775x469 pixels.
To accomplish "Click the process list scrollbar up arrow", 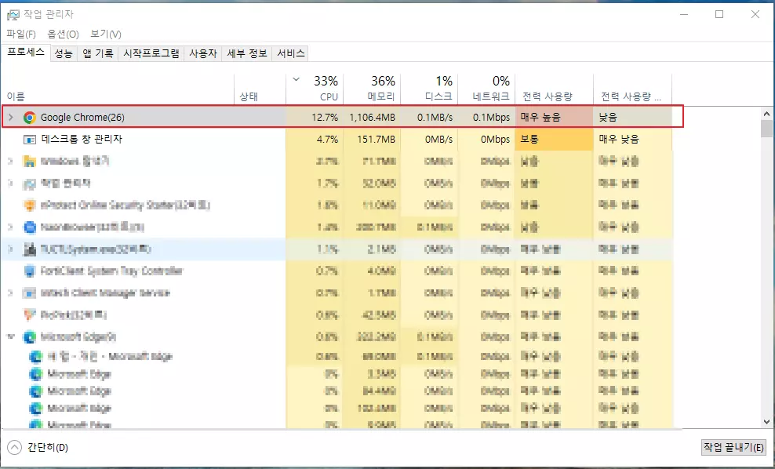I will point(766,114).
